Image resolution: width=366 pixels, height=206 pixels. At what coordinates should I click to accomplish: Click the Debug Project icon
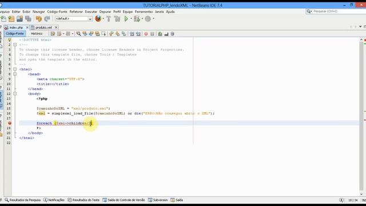137,19
